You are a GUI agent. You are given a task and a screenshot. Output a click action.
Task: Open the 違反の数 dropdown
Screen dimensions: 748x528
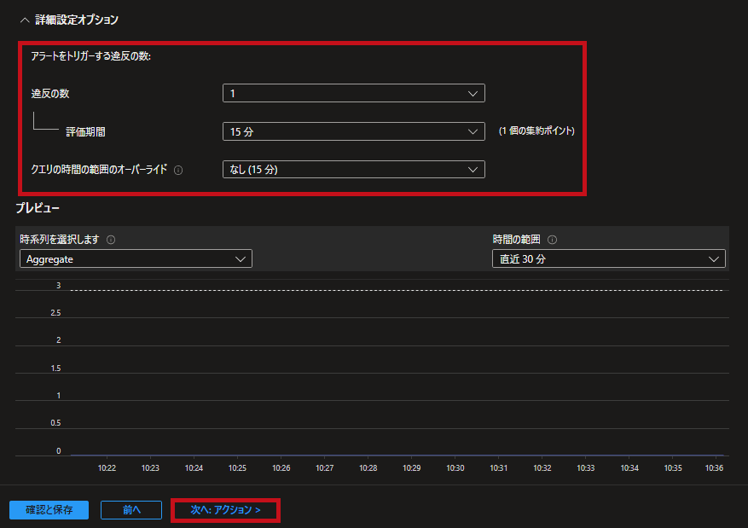point(353,93)
